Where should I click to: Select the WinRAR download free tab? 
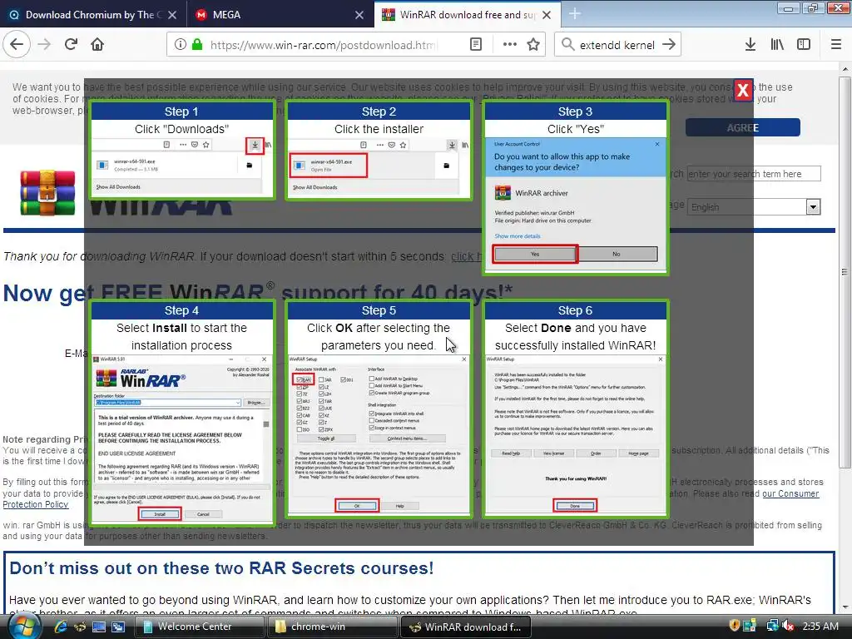[468, 15]
